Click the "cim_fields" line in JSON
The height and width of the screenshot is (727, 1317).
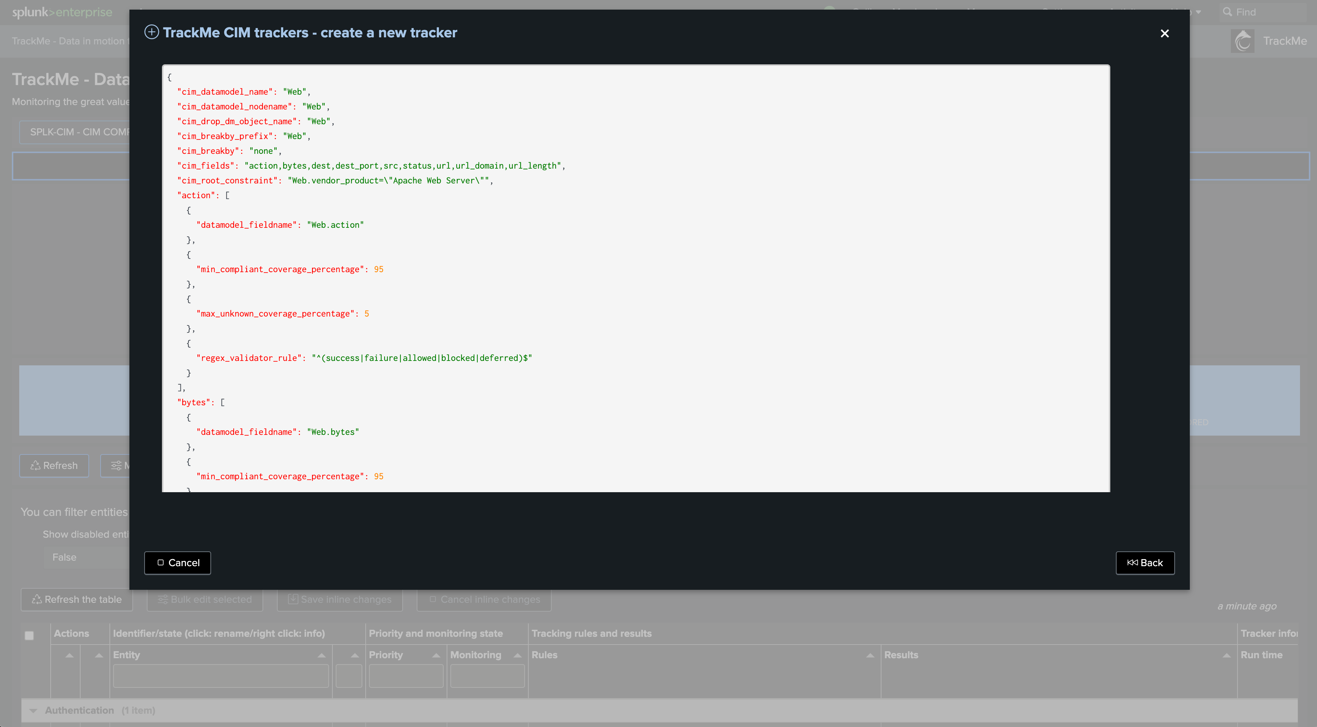371,166
